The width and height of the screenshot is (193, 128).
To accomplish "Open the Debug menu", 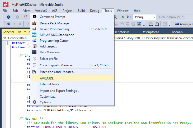I will 95,11.
